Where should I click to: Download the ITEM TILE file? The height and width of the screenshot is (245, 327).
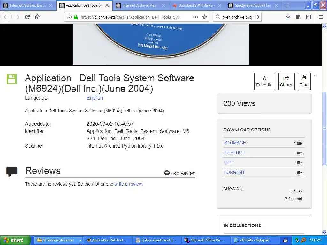pos(234,152)
